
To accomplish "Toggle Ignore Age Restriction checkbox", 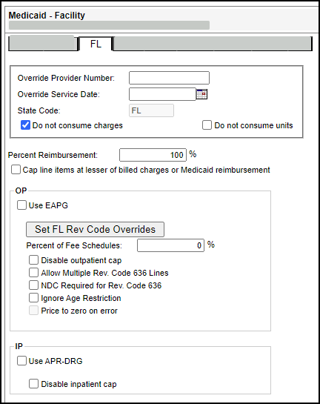I will (x=33, y=298).
